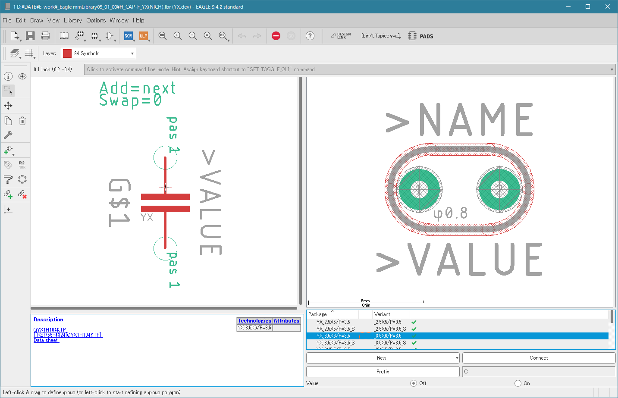
Task: Click the Prefix button
Action: [383, 372]
